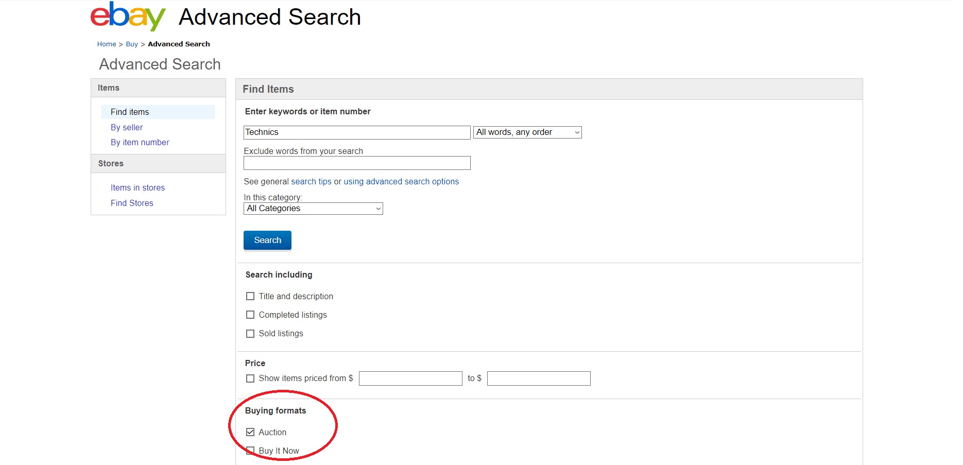Expand the All Categories dropdown
Image resolution: width=963 pixels, height=465 pixels.
tap(313, 209)
